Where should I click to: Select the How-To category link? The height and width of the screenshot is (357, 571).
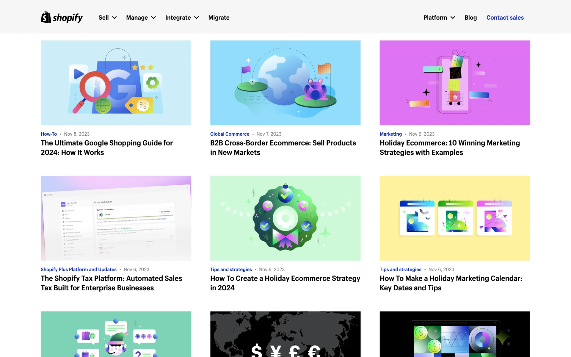[49, 134]
